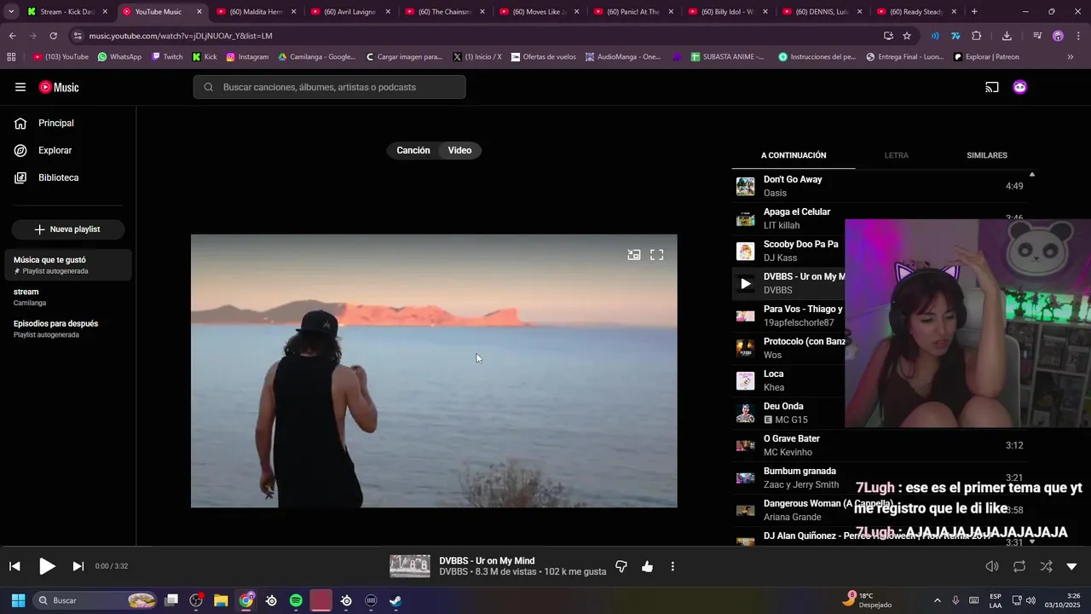The width and height of the screenshot is (1091, 614).
Task: Select Loca by Khea in queue
Action: tap(788, 380)
